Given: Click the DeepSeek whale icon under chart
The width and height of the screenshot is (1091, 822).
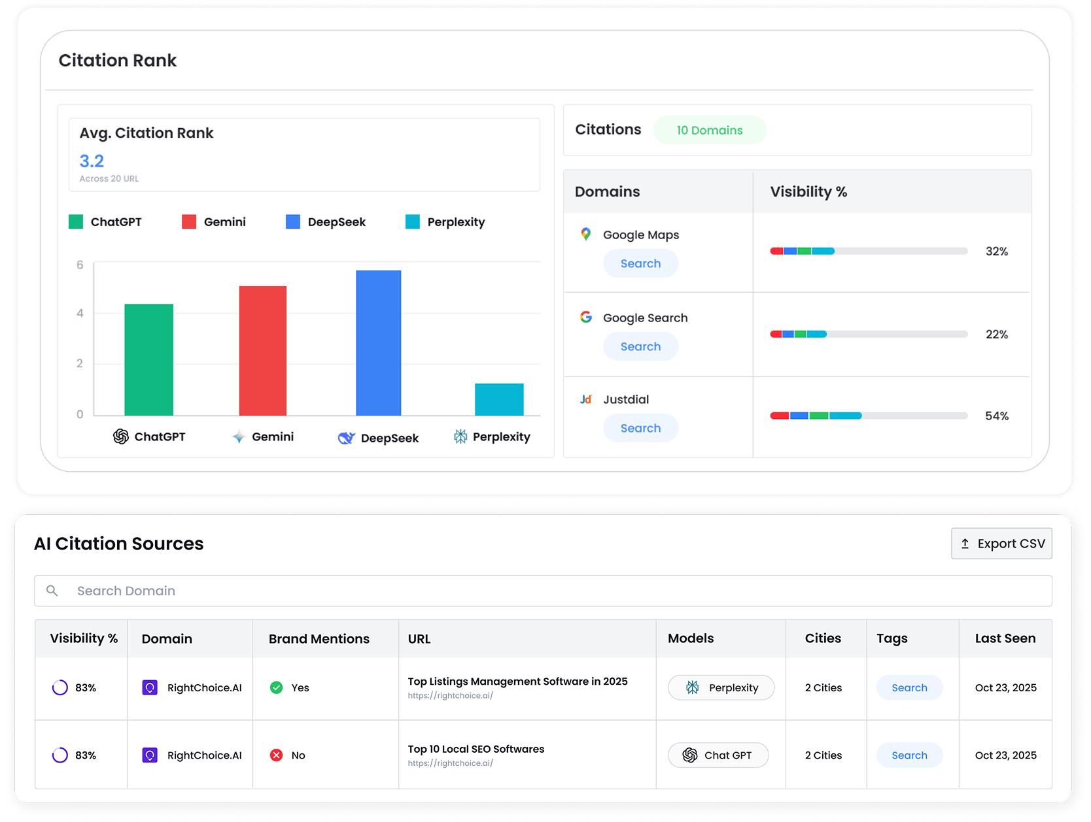Looking at the screenshot, I should coord(346,438).
